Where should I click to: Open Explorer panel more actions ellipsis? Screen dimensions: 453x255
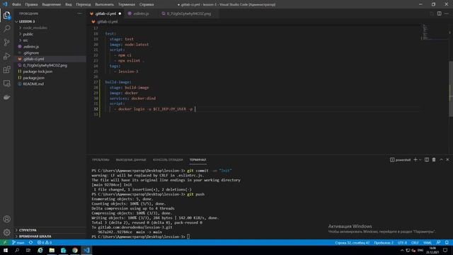[79, 13]
